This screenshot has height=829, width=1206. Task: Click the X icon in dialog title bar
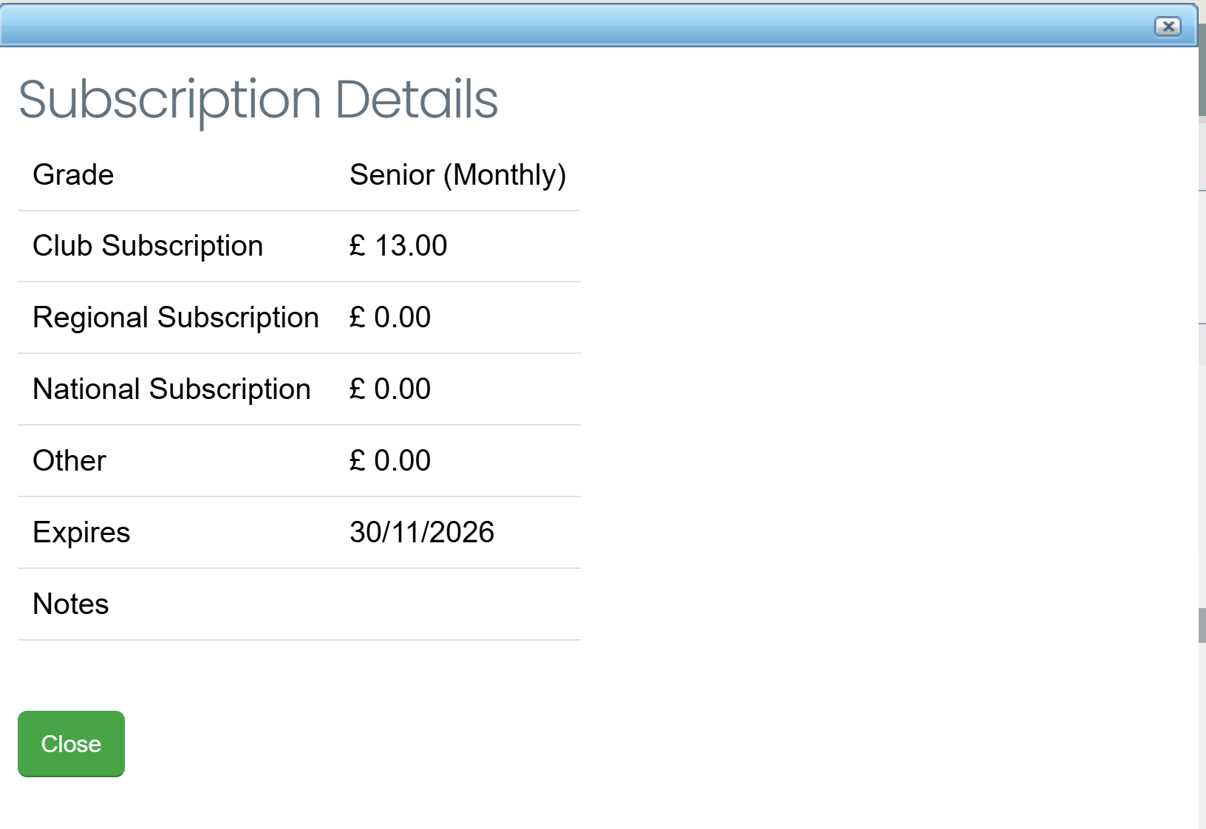(x=1168, y=27)
